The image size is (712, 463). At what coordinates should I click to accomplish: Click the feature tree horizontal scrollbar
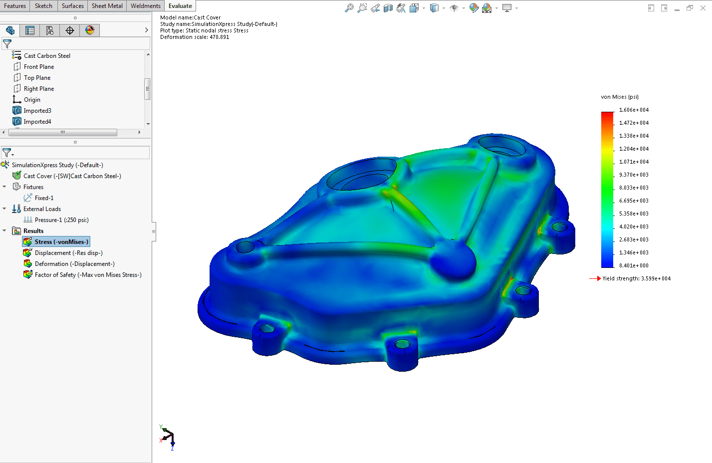point(63,133)
